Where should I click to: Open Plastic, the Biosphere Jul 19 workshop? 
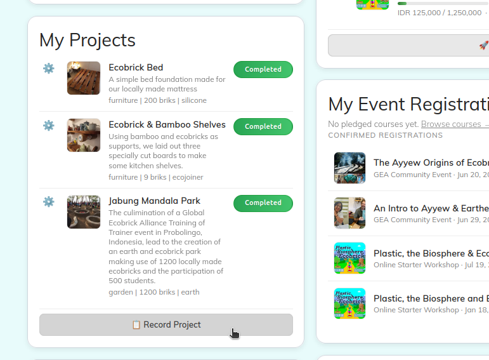pos(431,253)
